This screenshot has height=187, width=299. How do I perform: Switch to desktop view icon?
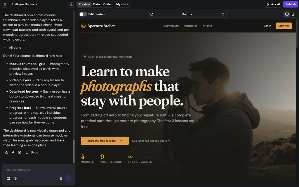coord(287,14)
